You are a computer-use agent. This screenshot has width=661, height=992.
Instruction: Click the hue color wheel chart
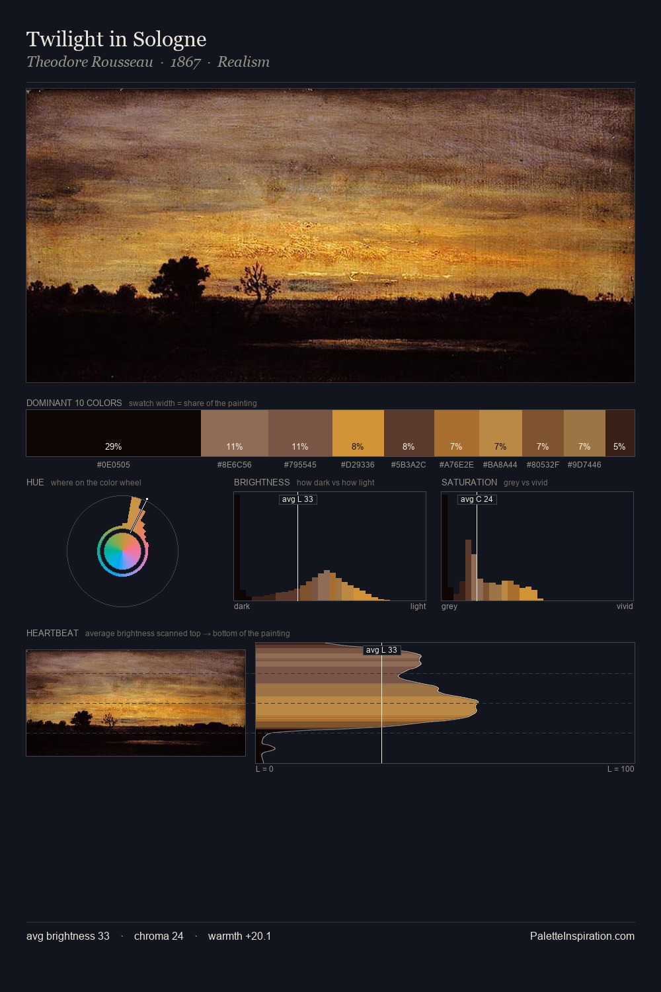[x=122, y=550]
